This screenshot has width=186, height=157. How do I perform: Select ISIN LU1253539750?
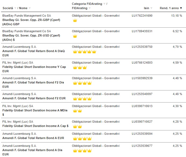point(142,47)
